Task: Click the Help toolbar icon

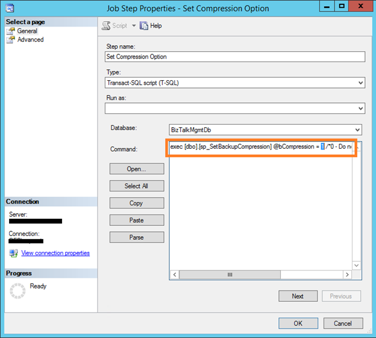Action: tap(144, 26)
